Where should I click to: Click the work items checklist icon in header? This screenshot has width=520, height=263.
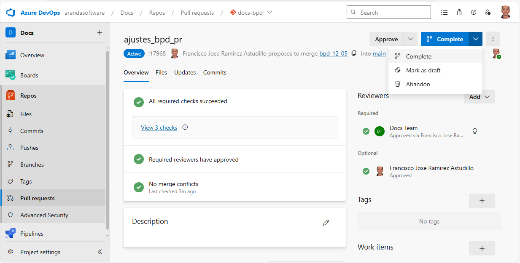click(x=444, y=13)
